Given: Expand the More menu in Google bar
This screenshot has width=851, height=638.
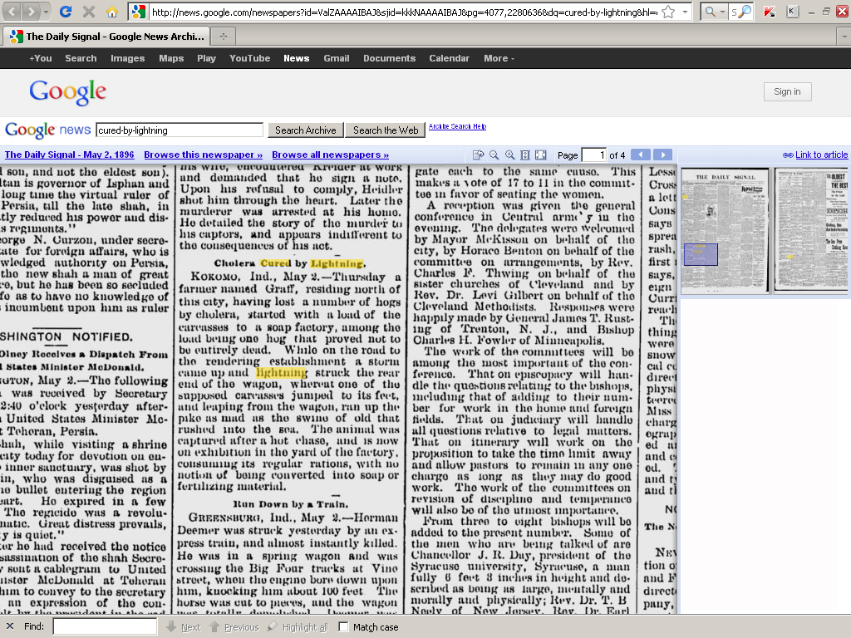Looking at the screenshot, I should (499, 58).
